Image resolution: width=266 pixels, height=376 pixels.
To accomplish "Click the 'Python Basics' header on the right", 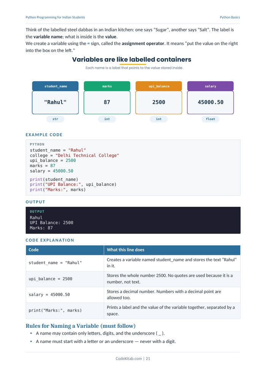I will (x=230, y=17).
